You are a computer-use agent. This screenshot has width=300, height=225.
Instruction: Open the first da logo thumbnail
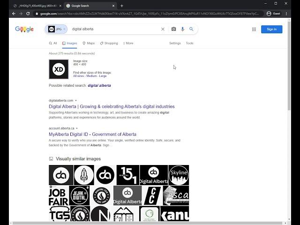[61, 175]
